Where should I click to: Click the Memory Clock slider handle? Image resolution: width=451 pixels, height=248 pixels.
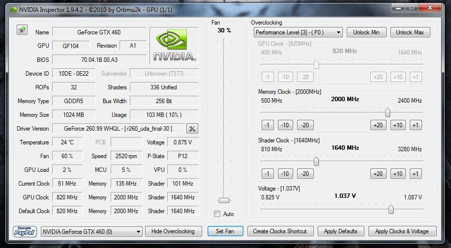[x=388, y=112]
